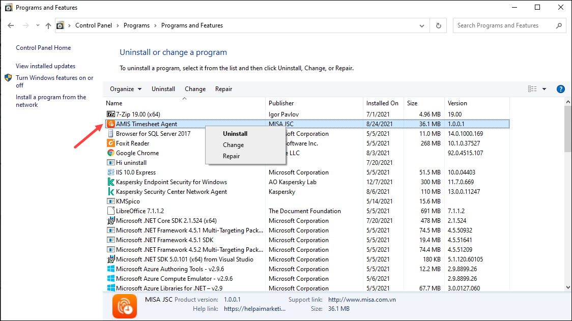
Task: Click the IIS 10.0 Express icon
Action: point(111,172)
